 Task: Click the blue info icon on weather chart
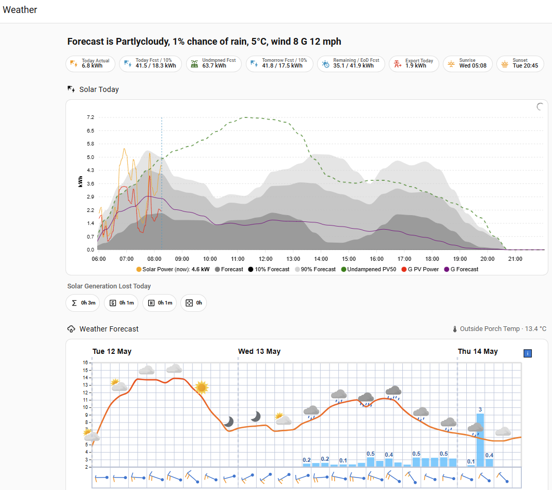pos(528,353)
